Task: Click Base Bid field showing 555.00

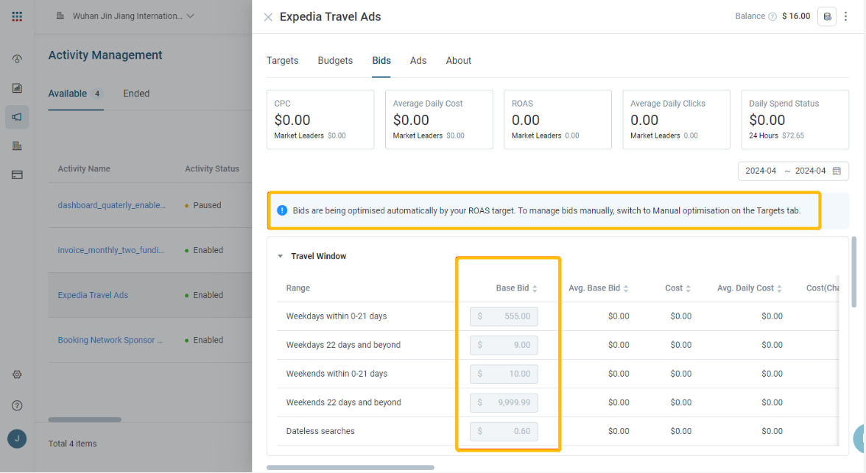Action: click(504, 316)
